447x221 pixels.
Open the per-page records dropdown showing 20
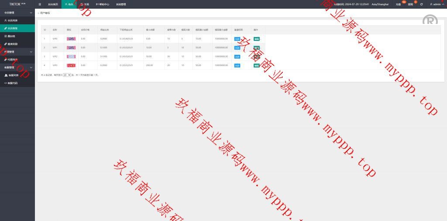(67, 75)
